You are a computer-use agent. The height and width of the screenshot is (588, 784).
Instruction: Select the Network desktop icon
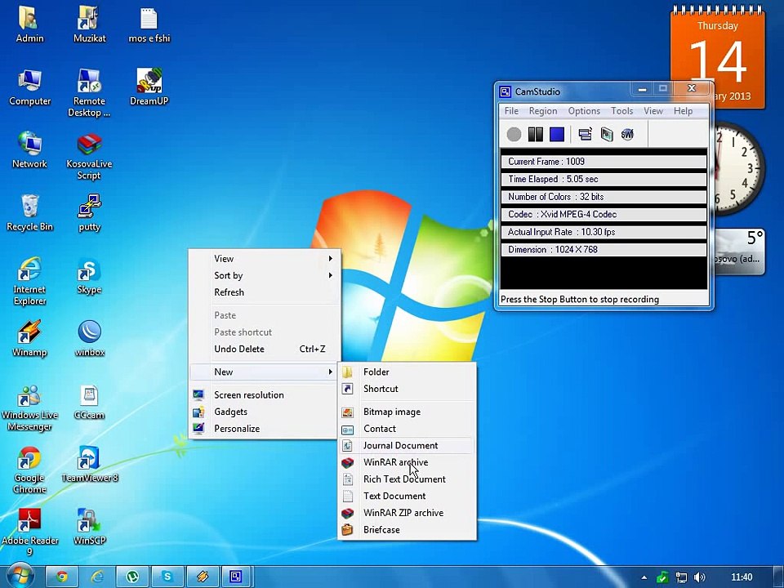29,150
